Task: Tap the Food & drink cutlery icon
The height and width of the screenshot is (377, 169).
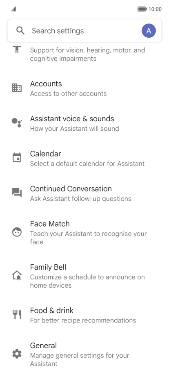Action: click(x=17, y=314)
